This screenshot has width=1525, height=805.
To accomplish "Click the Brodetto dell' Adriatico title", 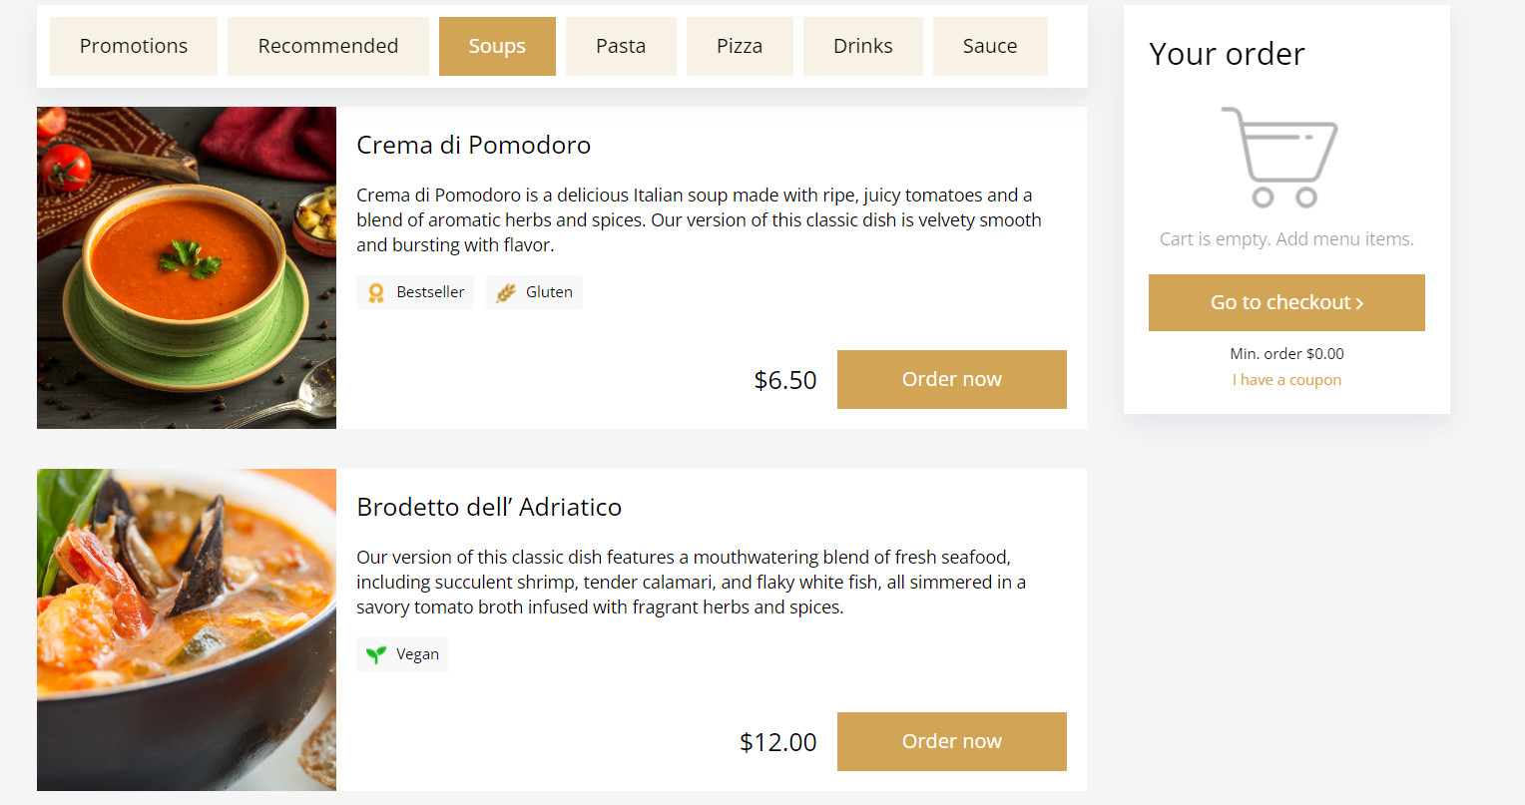I will (489, 507).
